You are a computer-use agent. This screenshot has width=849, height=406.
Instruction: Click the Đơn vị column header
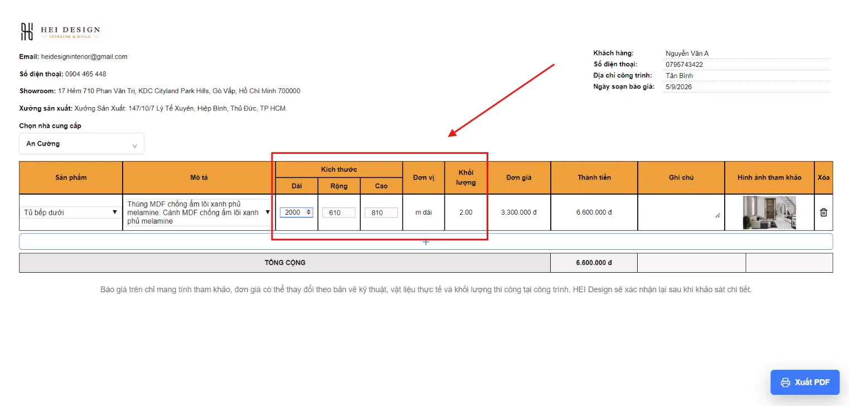coord(424,177)
